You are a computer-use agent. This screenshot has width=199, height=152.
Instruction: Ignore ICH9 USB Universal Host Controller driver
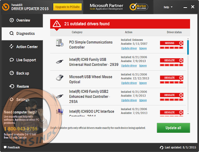pyautogui.click(x=143, y=66)
